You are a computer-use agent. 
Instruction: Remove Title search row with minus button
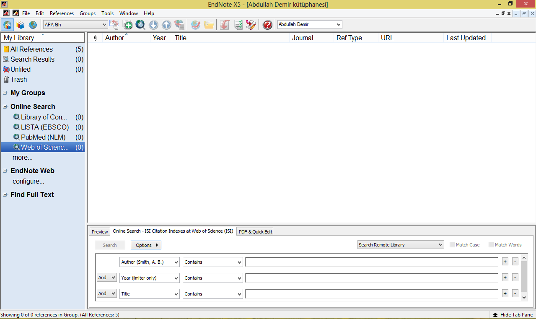point(515,293)
